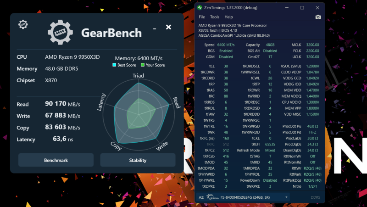
Task: Select the Write speed value 67 883
Action: [x=56, y=115]
